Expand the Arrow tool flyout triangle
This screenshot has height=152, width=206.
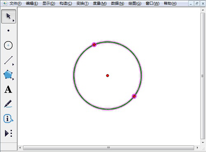[x=14, y=21]
